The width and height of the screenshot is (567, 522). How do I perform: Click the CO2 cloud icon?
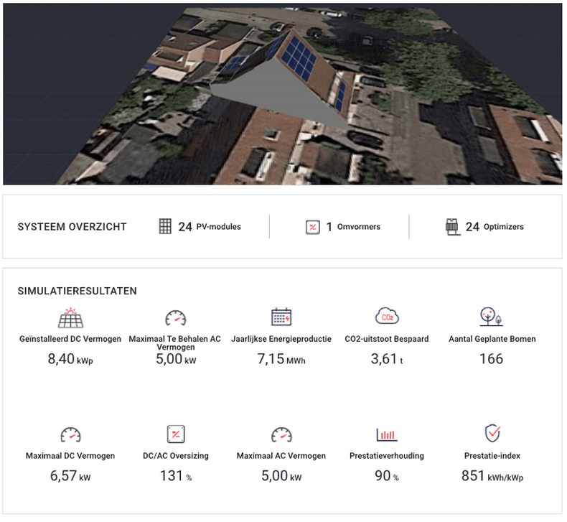(x=388, y=317)
